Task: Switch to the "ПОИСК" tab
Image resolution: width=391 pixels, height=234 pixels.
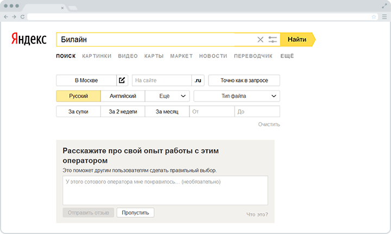Action: point(66,56)
